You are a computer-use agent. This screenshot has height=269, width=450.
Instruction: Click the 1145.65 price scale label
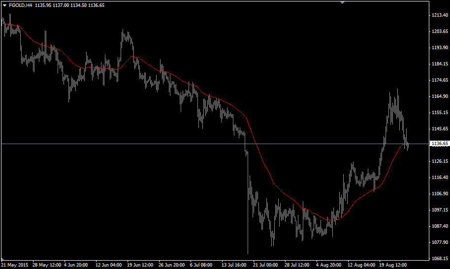tap(440, 129)
